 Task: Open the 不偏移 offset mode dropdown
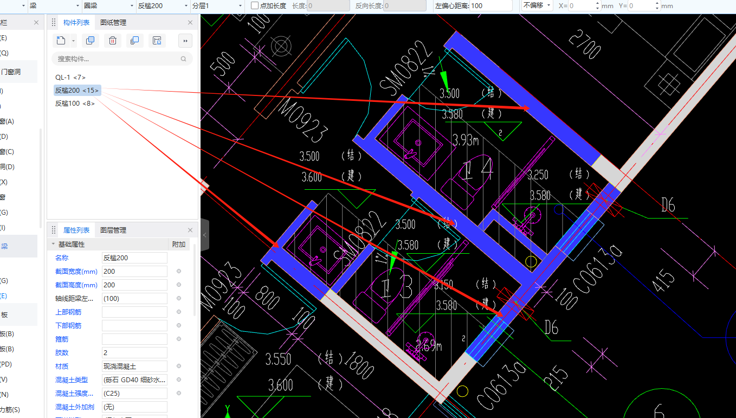pyautogui.click(x=537, y=5)
